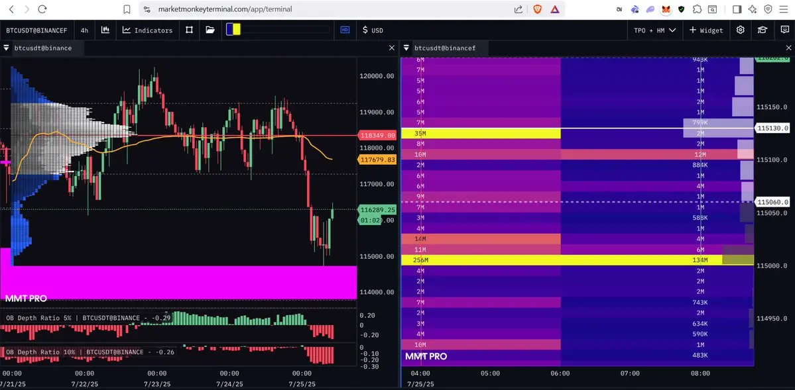Click the browser forward arrow
The image size is (795, 390).
click(x=27, y=9)
